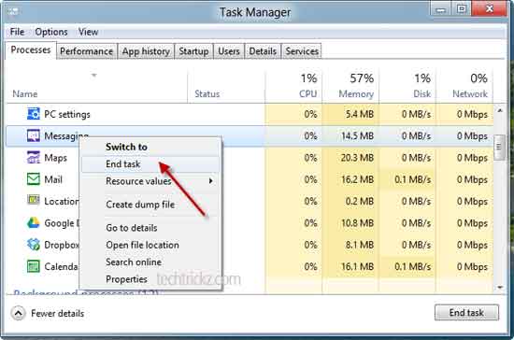Viewport: 514px width, 340px height.
Task: Click the 16.2 MB memory value
Action: coord(357,179)
